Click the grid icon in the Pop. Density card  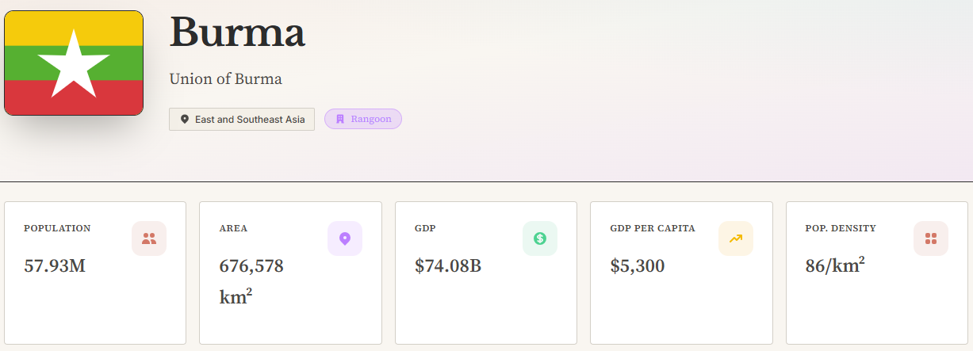pos(931,238)
